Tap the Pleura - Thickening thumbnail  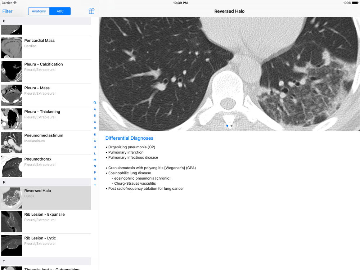(x=12, y=119)
